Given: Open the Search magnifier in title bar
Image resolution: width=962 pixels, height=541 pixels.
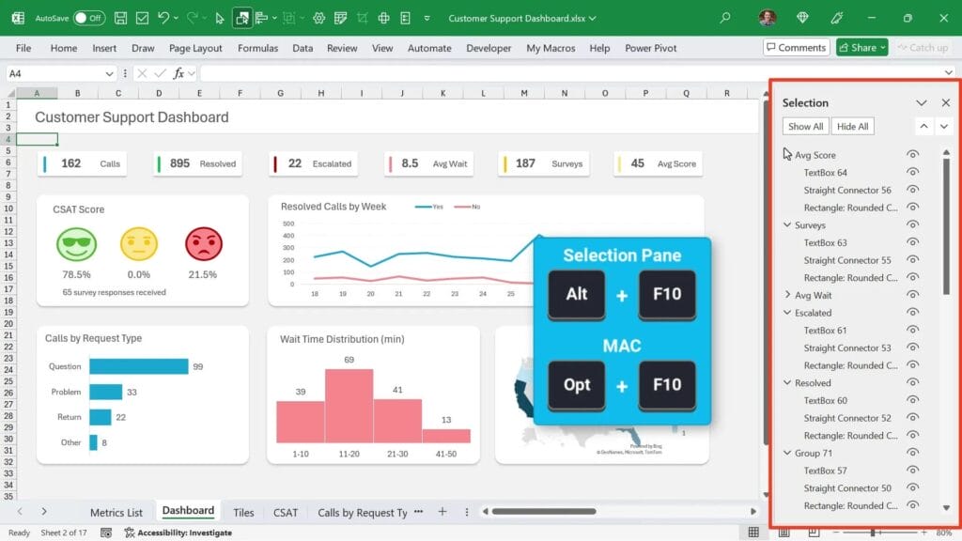Looking at the screenshot, I should coord(724,18).
